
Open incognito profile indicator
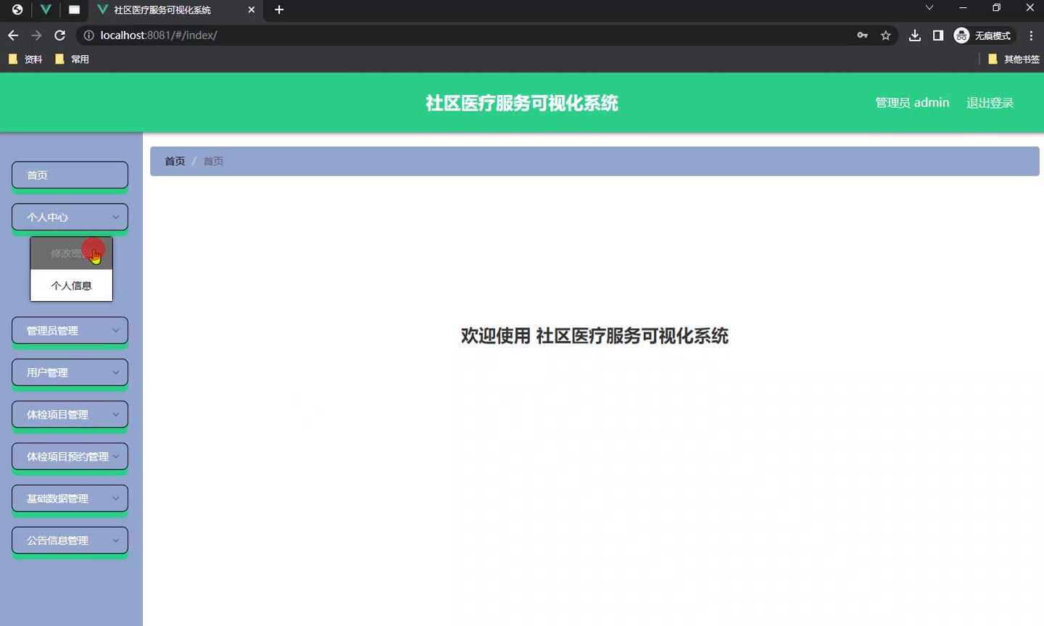tap(983, 36)
